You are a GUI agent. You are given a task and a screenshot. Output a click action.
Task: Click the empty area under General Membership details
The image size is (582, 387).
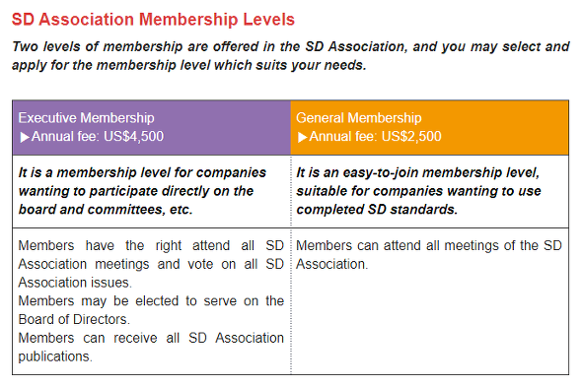(x=429, y=323)
